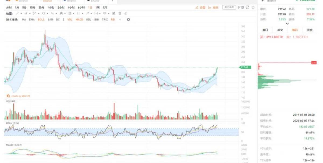Open the line tool dropdown arrow
This screenshot has width=323, height=163.
21,13
